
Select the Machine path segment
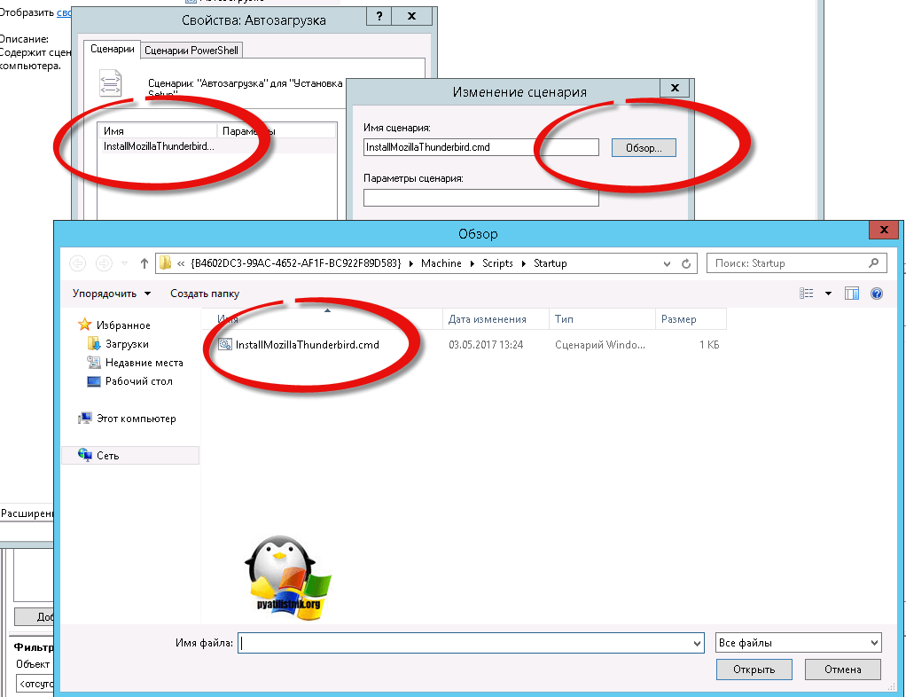pos(441,263)
